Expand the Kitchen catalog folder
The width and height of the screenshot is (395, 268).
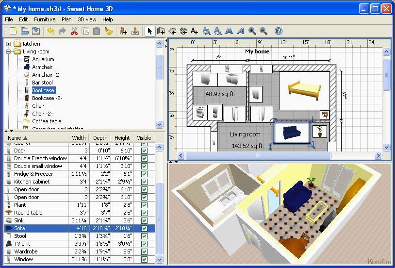pos(8,44)
